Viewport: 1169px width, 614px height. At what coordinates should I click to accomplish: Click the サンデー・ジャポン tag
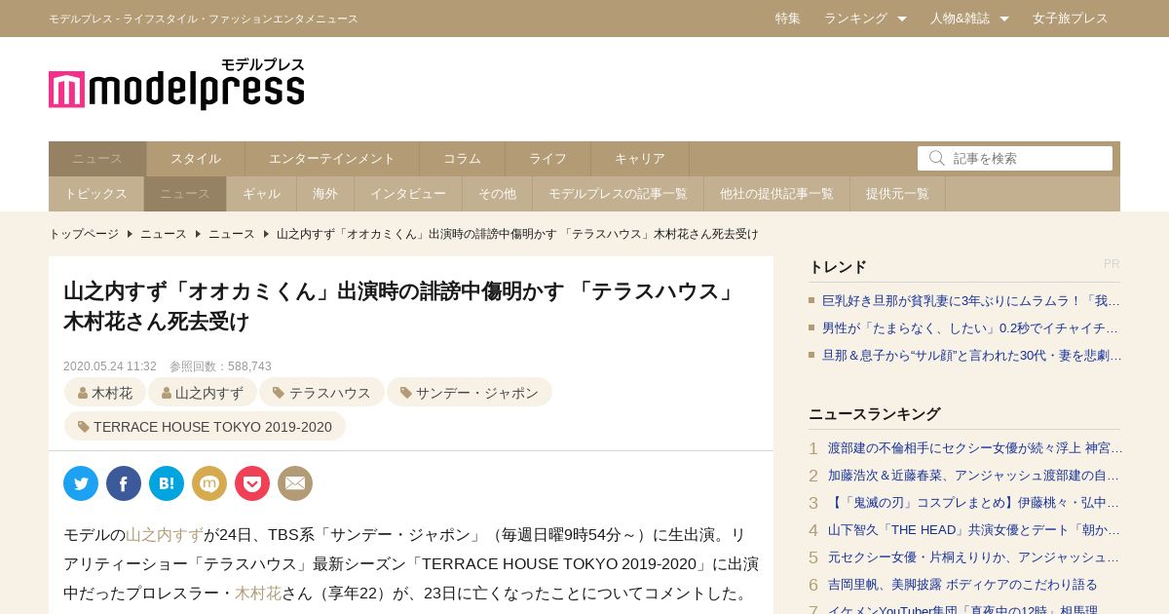(x=470, y=394)
